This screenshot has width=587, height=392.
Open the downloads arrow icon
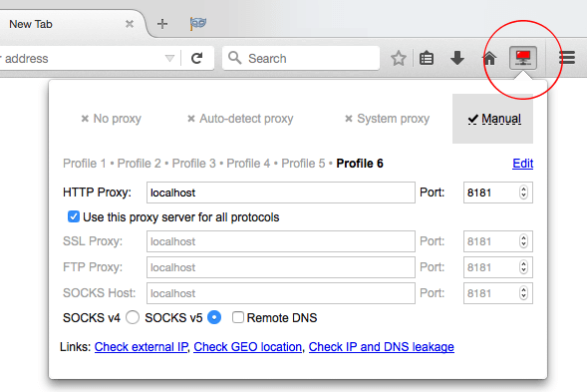pos(457,58)
